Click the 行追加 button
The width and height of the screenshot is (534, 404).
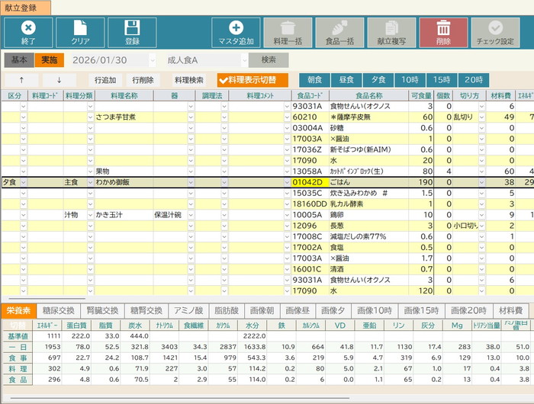(x=105, y=80)
